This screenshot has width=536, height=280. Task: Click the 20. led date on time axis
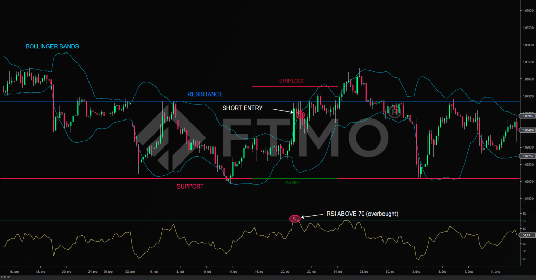click(x=285, y=271)
